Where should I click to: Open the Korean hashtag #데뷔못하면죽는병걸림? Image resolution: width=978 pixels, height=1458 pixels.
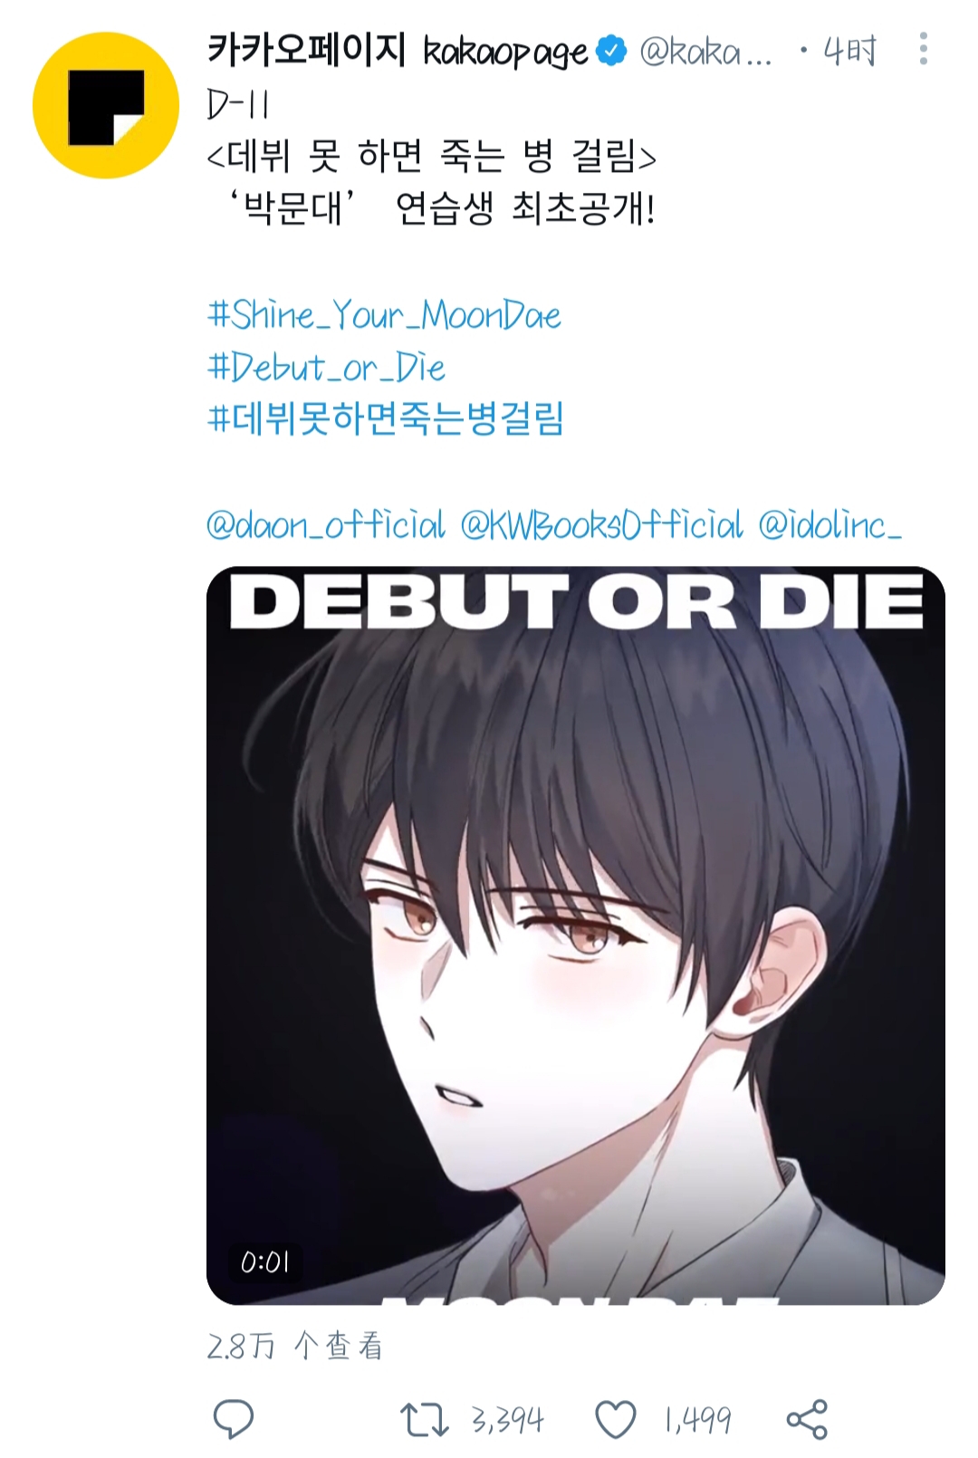(x=386, y=419)
